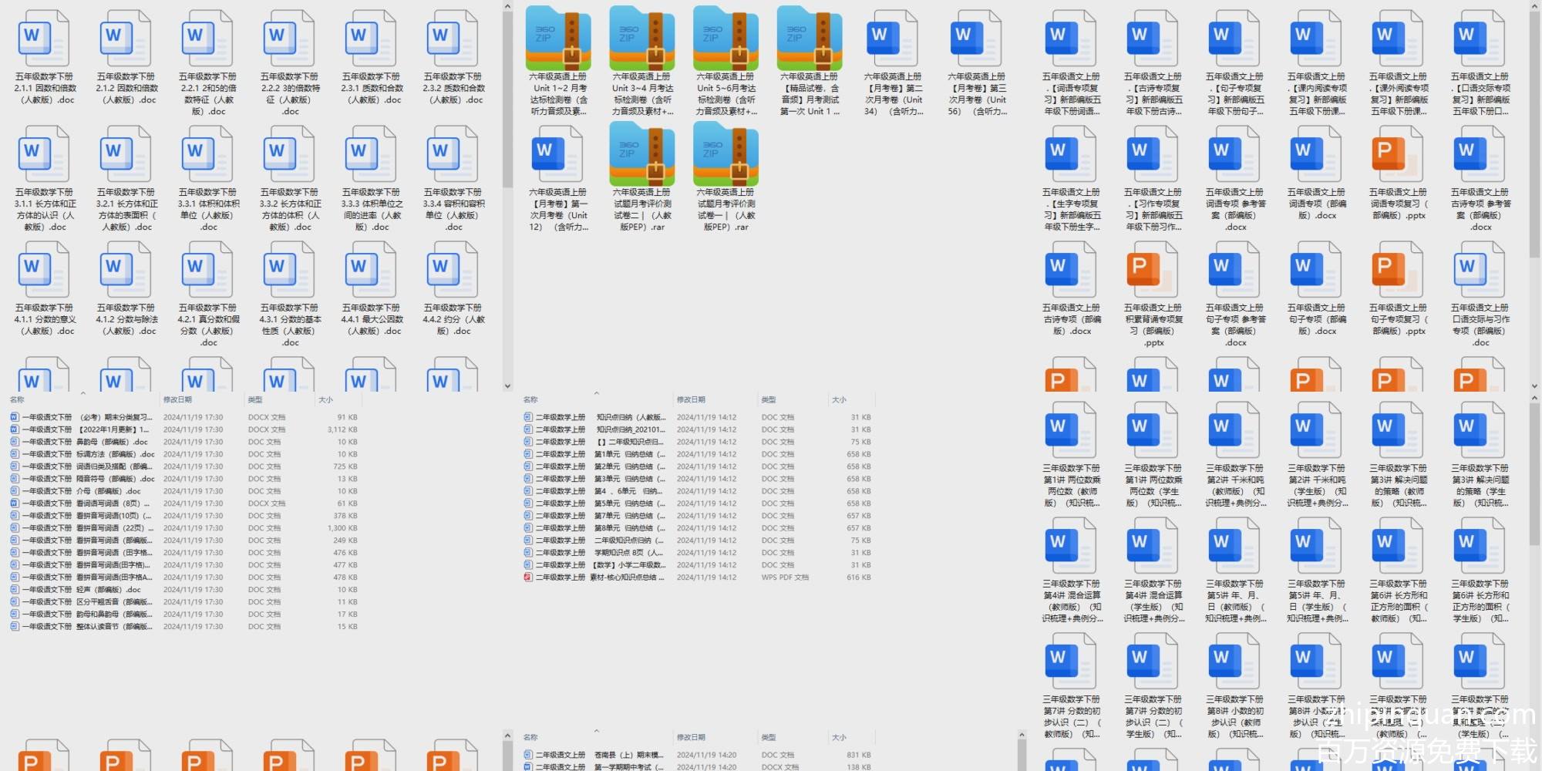Open the 2.1.1 因数和倍数 Word file

point(45,40)
